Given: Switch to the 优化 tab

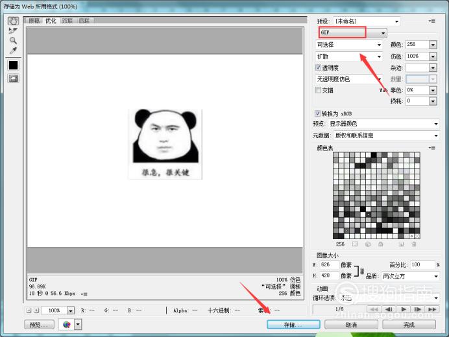Looking at the screenshot, I should click(51, 21).
